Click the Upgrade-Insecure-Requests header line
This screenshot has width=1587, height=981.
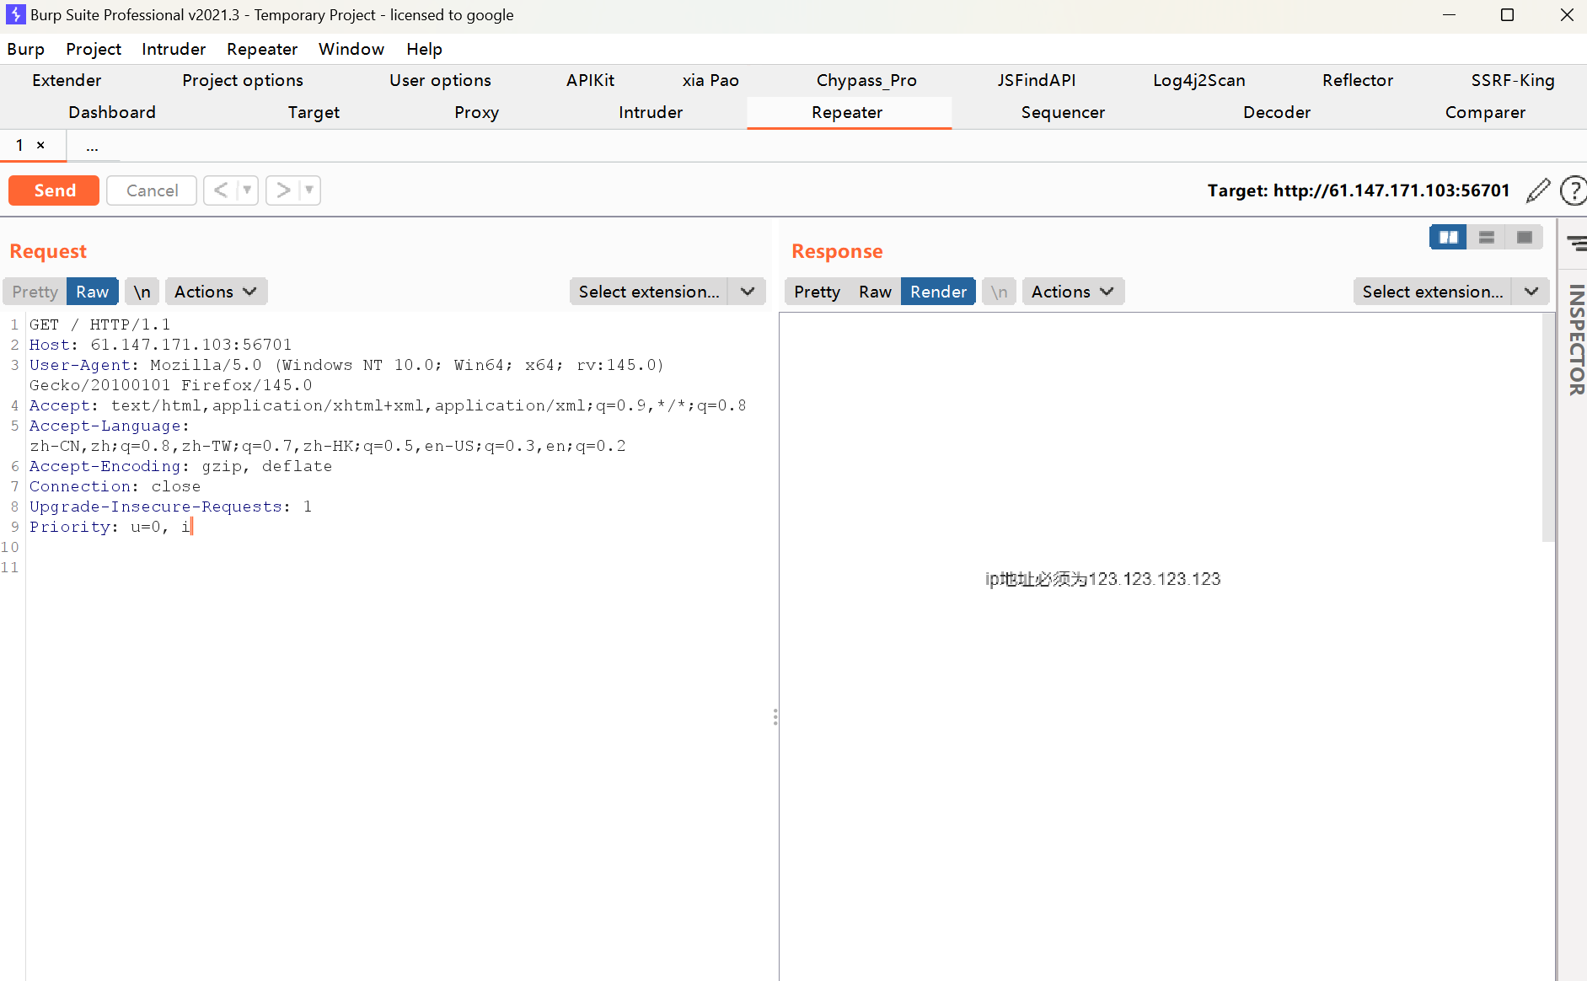170,507
